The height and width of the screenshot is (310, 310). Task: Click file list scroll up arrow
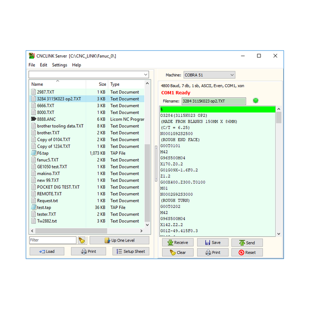click(147, 83)
